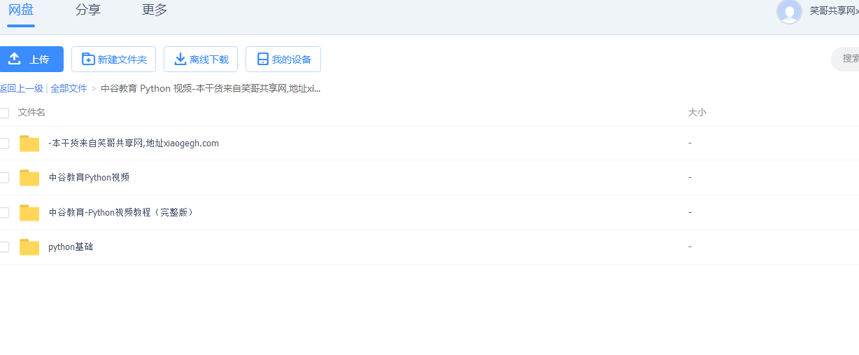Screen dimensions: 859x355
Task: Click folder icon of 中谷教育-Python视频教程（完整版）row
Action: pyautogui.click(x=29, y=212)
